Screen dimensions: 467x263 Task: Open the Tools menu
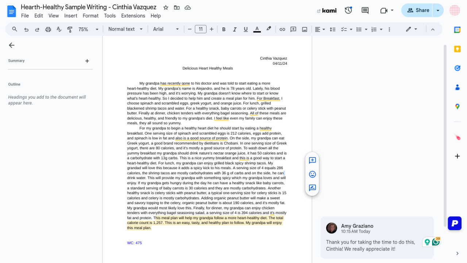coord(110,16)
